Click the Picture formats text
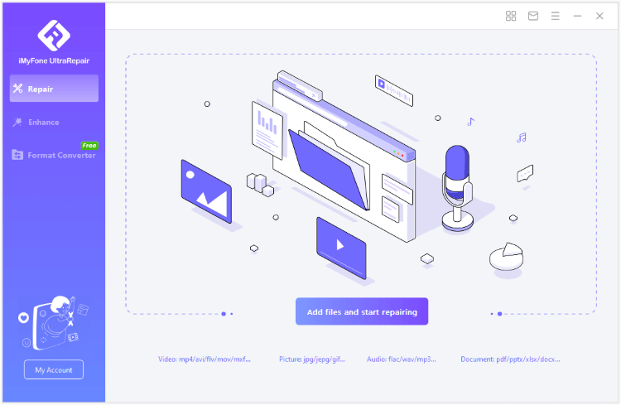The image size is (621, 405). pyautogui.click(x=312, y=359)
